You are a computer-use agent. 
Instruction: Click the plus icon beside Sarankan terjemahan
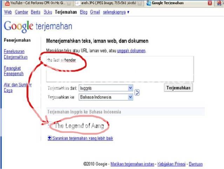click(49, 138)
